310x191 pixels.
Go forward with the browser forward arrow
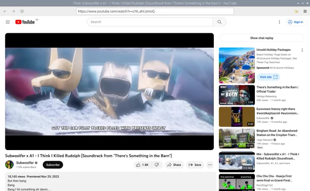coord(13,11)
